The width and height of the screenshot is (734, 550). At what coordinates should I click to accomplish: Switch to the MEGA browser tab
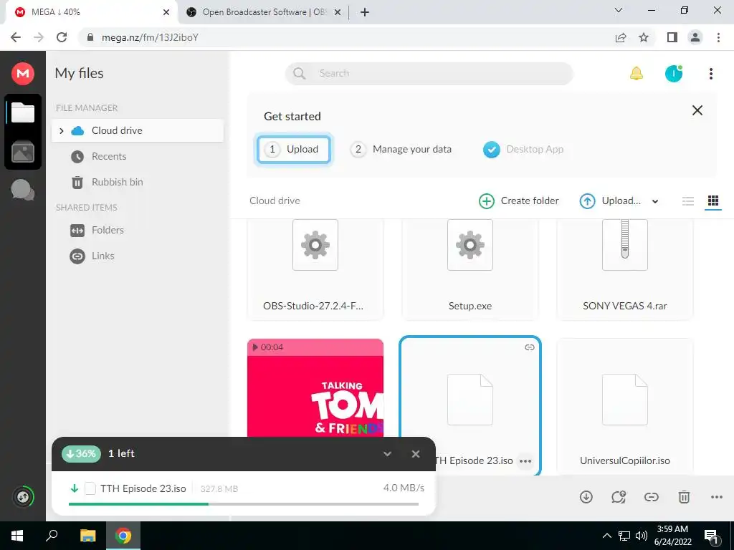(x=91, y=12)
